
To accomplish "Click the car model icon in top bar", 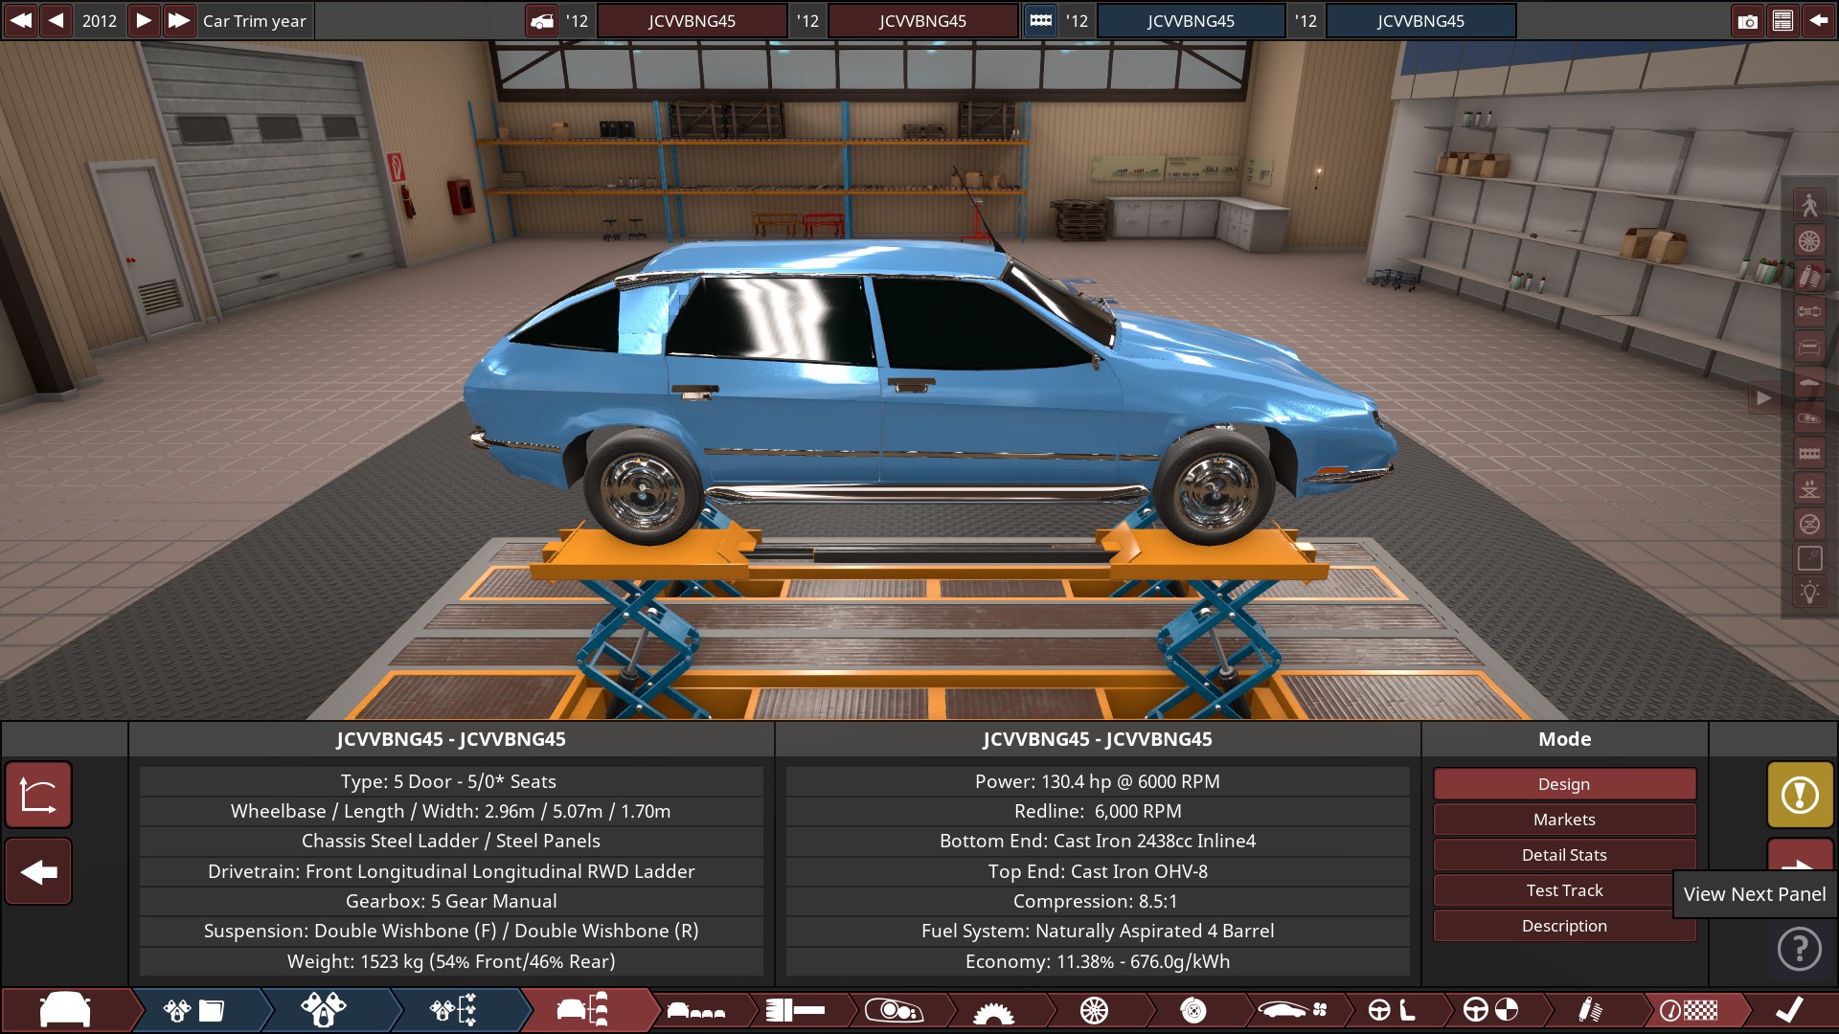I will tap(542, 20).
